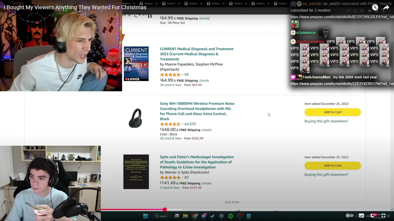394x221 pixels.
Task: Open the 80 reviews count link
Action: tap(186, 177)
